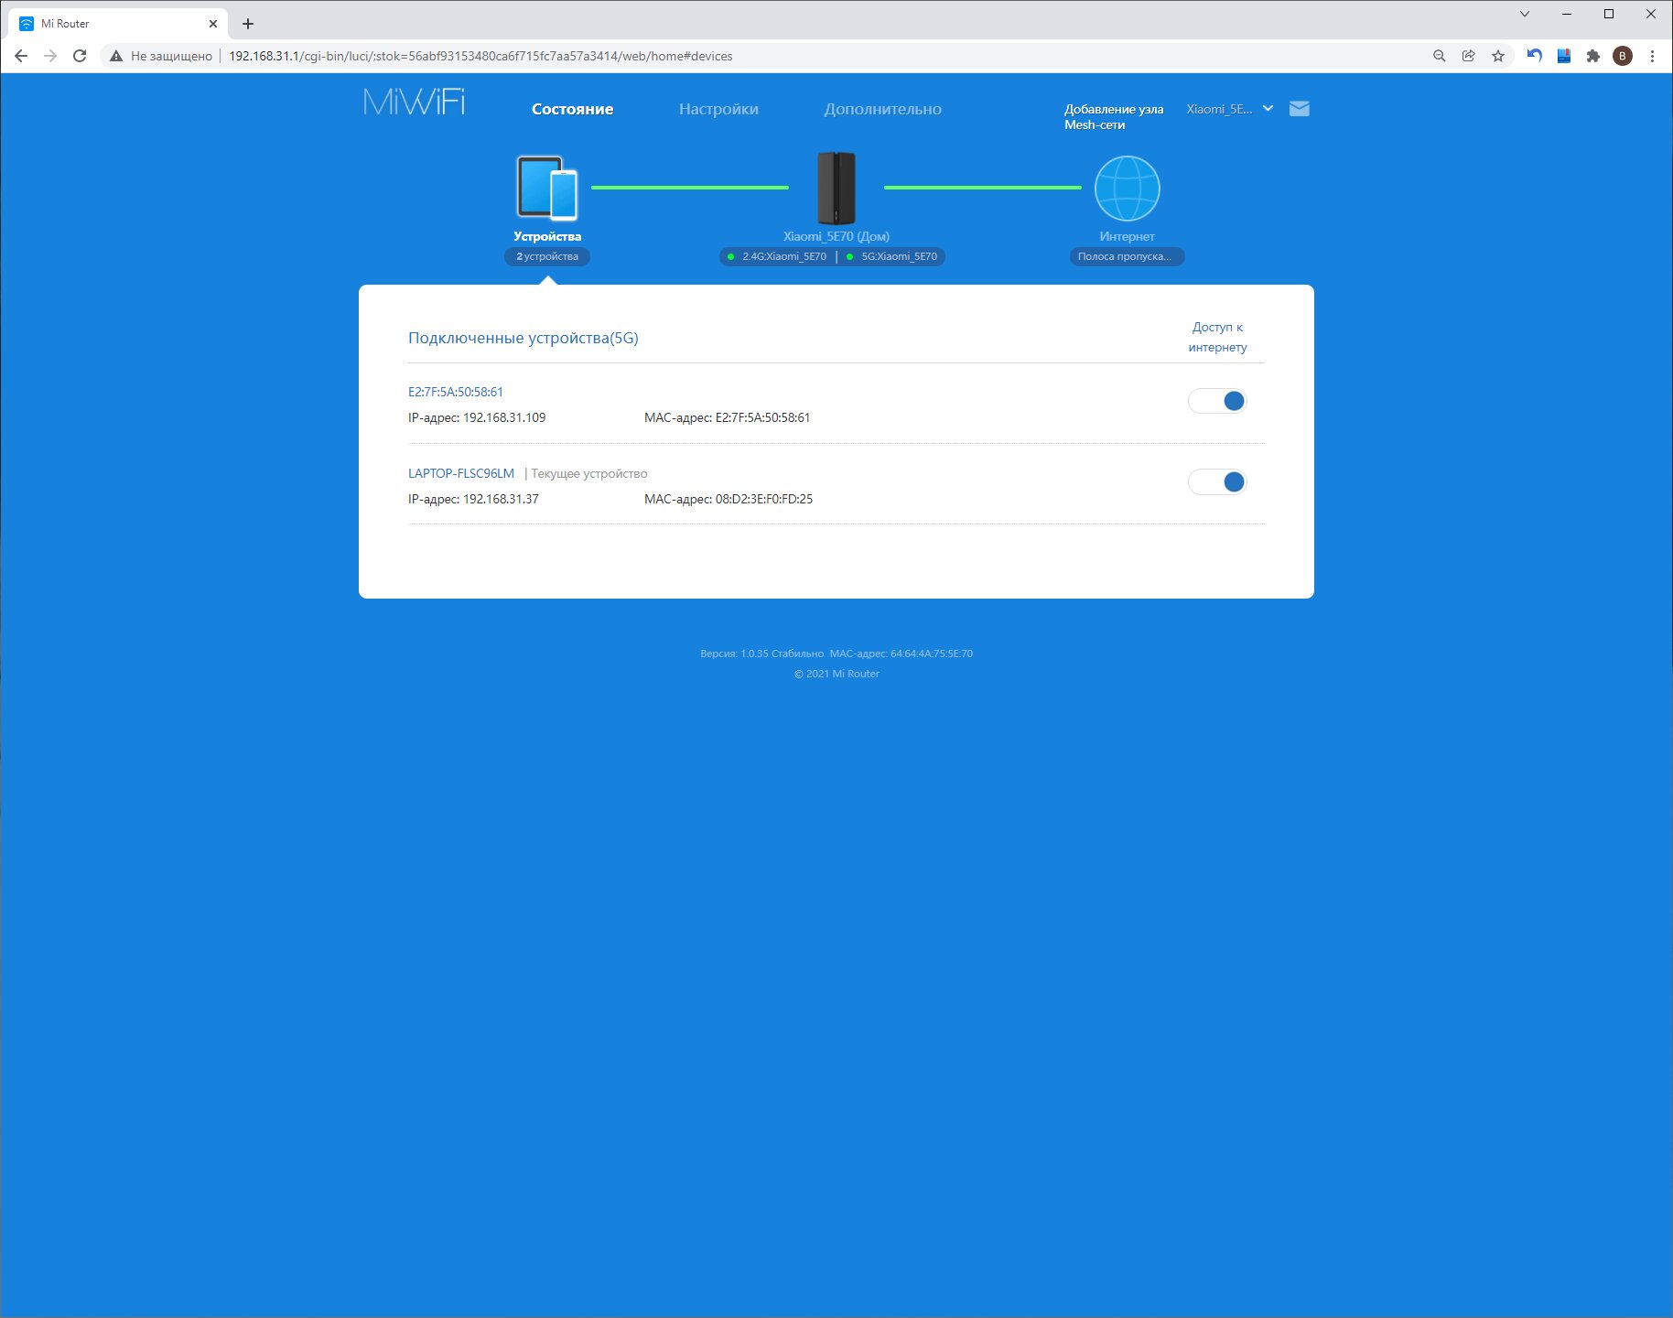The width and height of the screenshot is (1673, 1318).
Task: Open the Настройки tab
Action: tap(718, 109)
